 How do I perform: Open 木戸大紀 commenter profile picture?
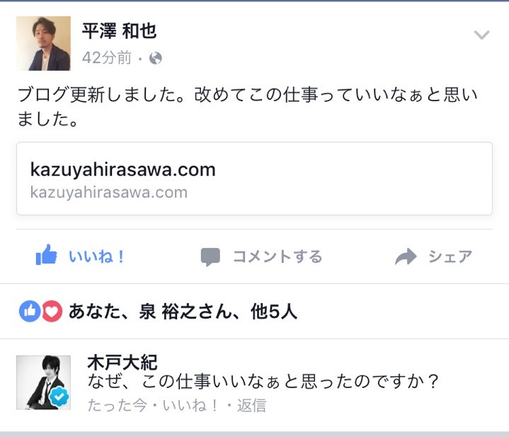coord(43,382)
